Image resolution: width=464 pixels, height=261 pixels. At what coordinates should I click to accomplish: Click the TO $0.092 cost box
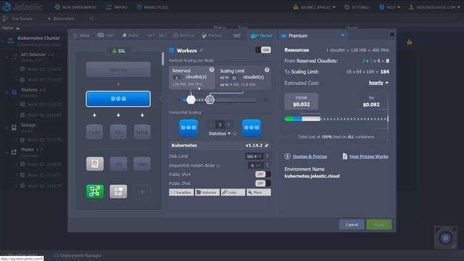coord(371,101)
